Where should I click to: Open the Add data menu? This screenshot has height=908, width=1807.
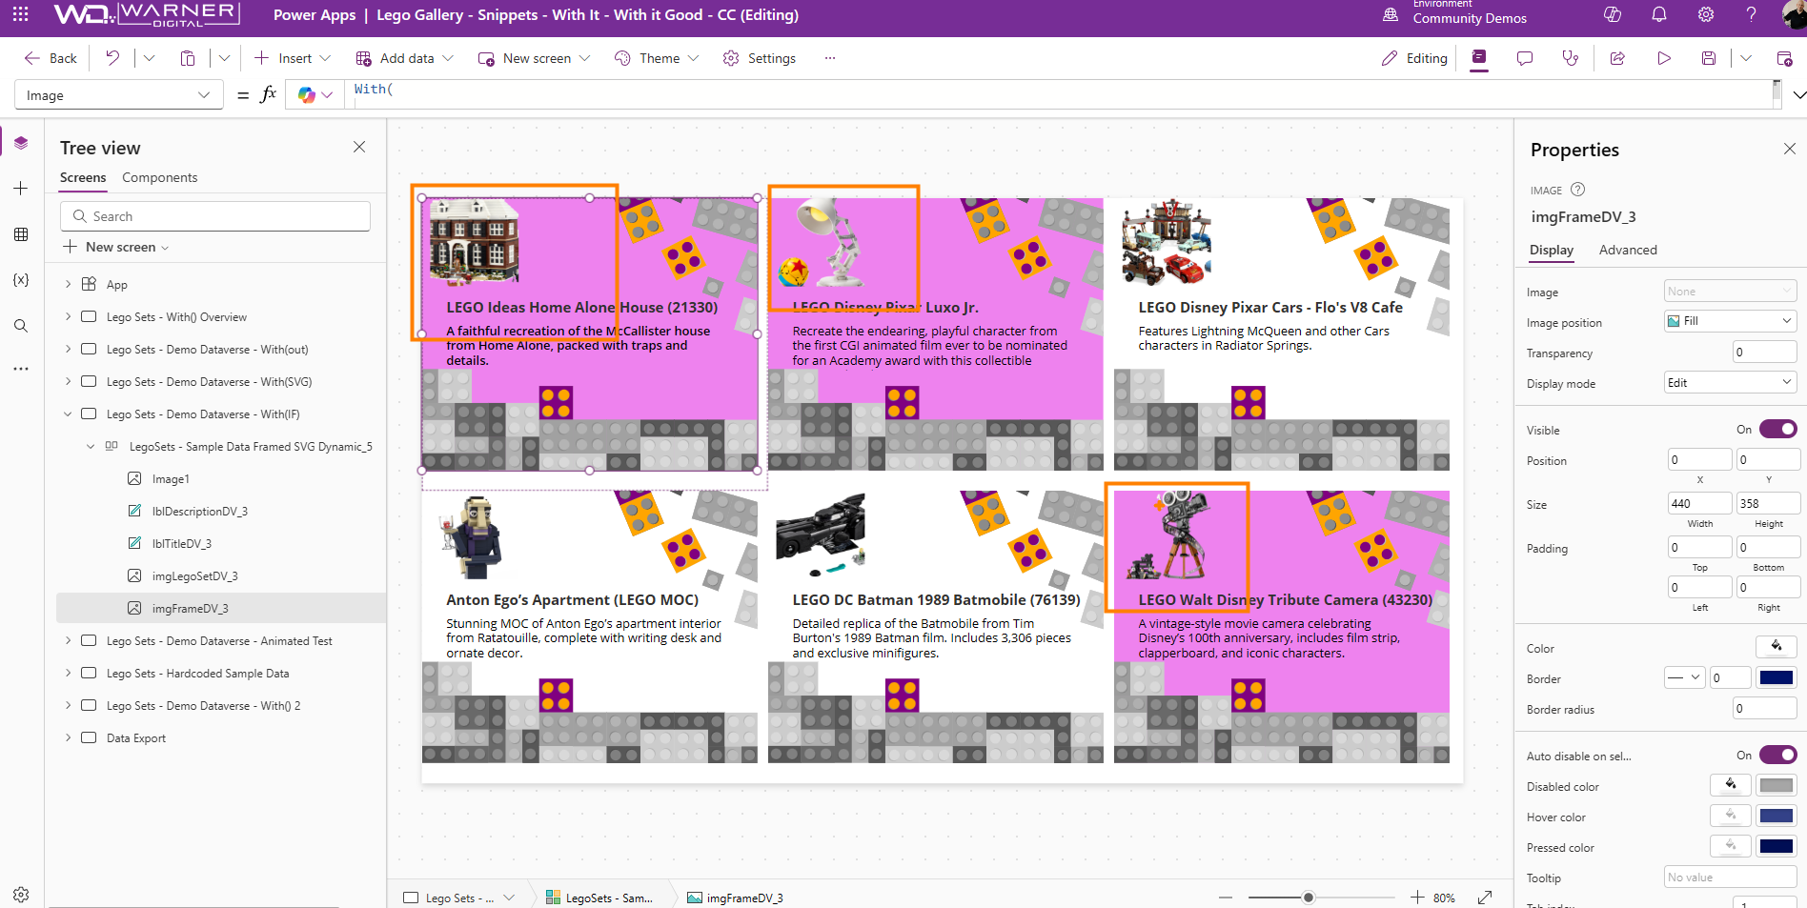pyautogui.click(x=405, y=58)
